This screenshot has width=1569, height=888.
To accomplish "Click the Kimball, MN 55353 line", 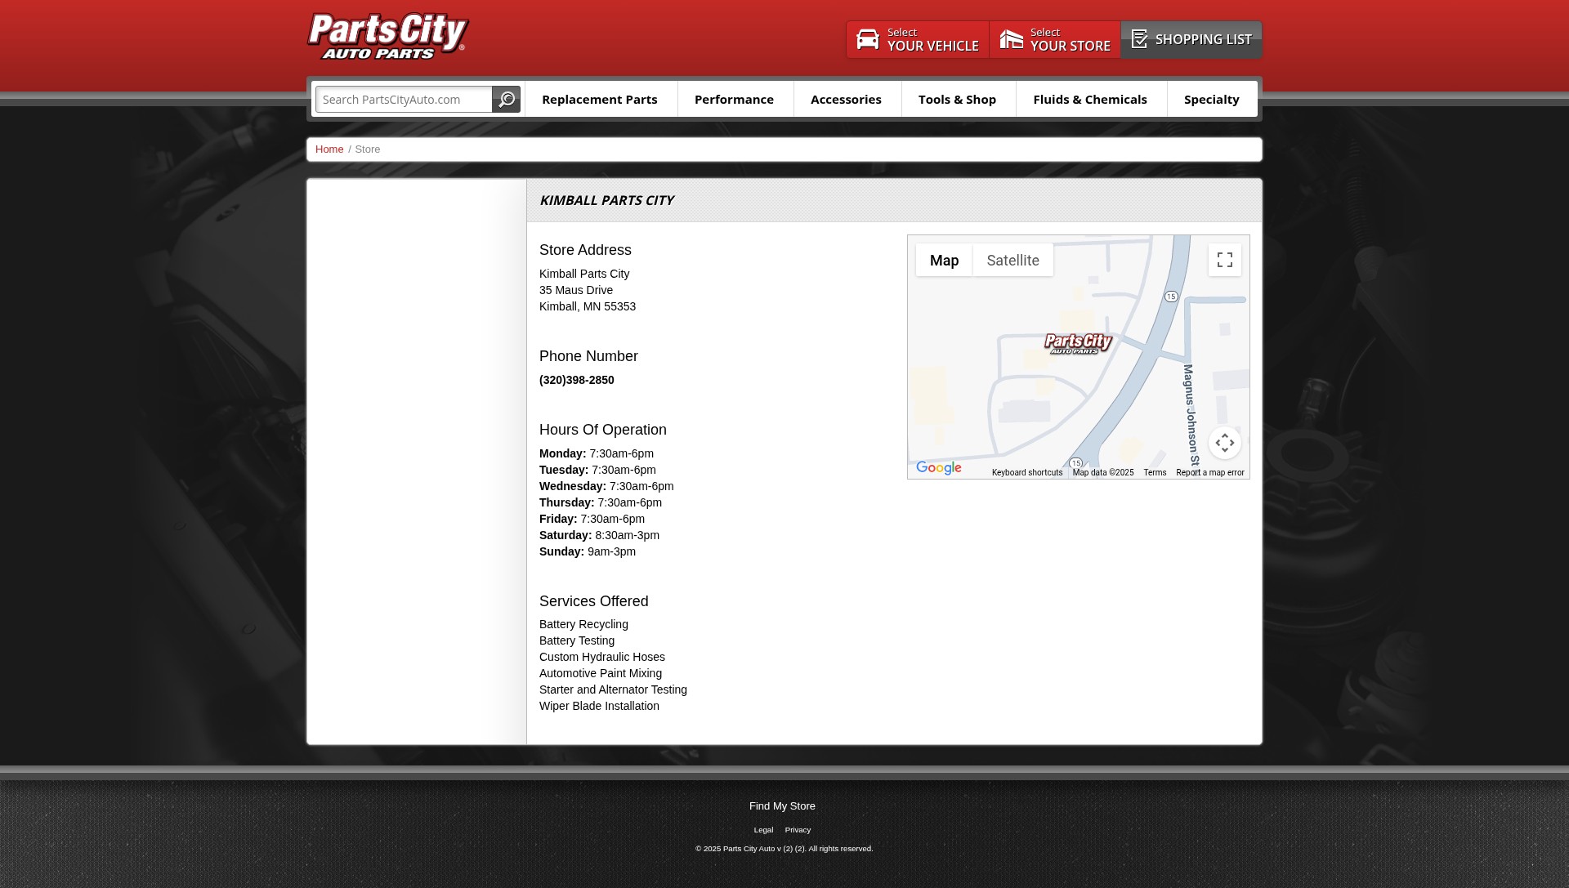I will [x=588, y=306].
